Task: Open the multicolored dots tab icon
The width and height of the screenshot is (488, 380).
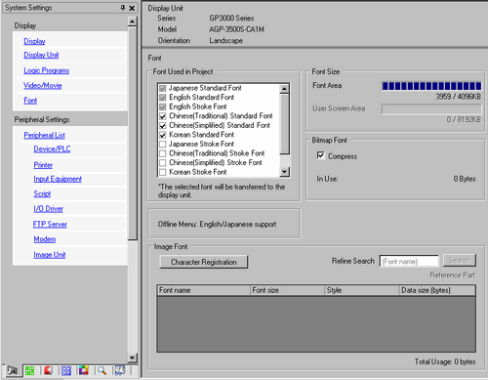Action: coord(84,370)
